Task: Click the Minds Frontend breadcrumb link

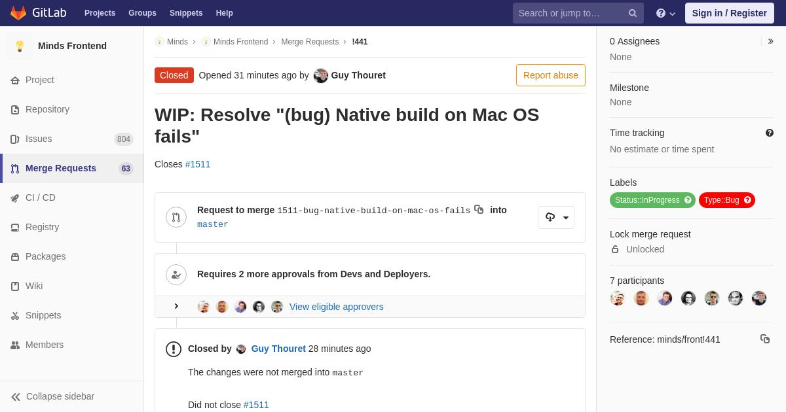Action: (240, 42)
